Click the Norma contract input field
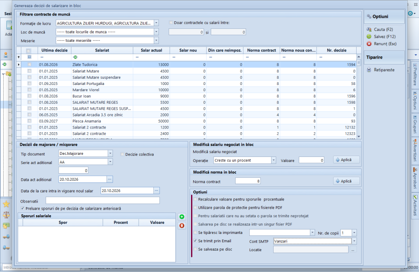 [248, 181]
